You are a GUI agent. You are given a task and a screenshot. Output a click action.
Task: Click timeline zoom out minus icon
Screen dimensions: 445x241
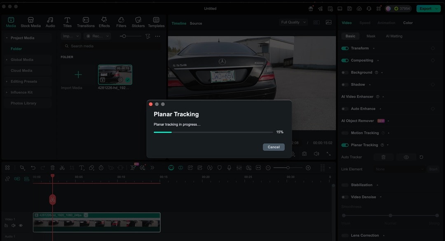268,168
